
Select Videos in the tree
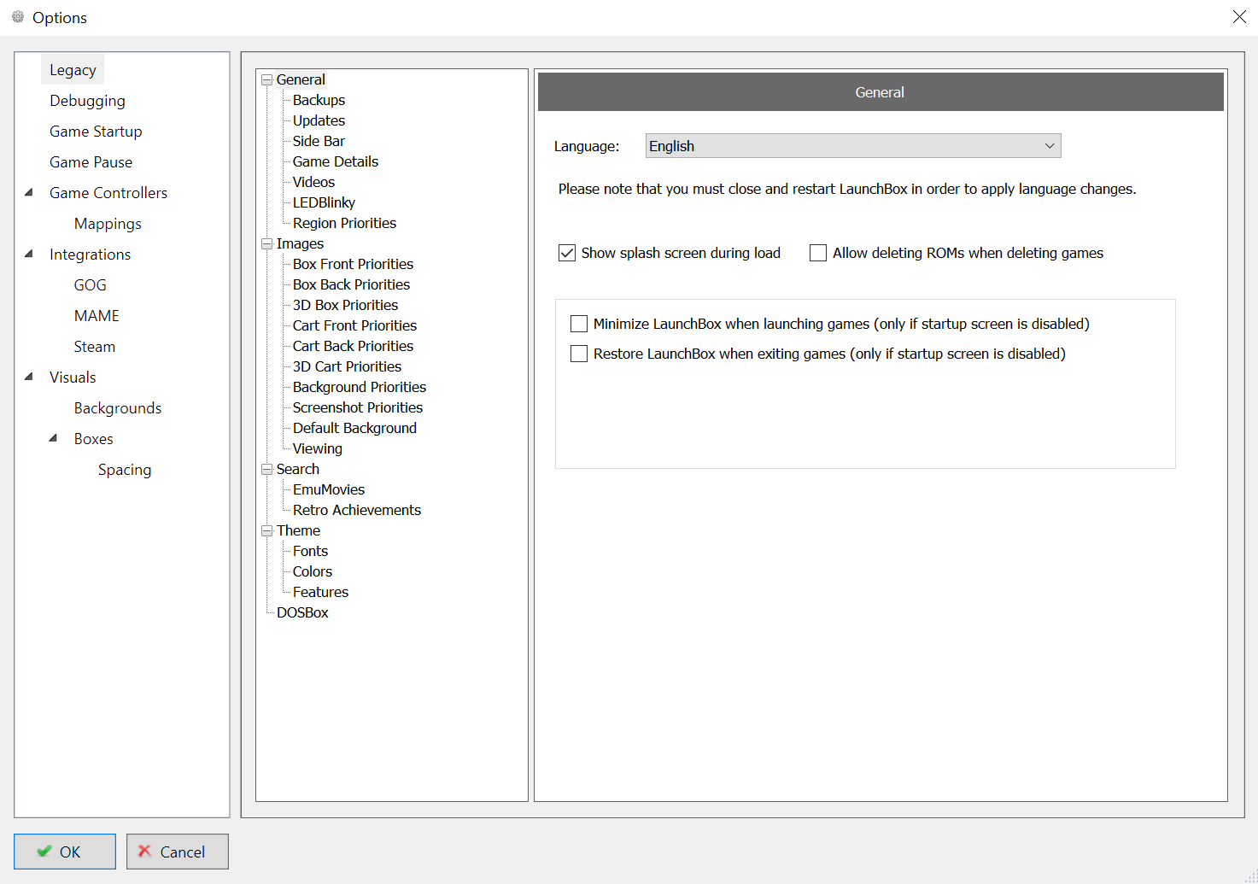(x=313, y=182)
